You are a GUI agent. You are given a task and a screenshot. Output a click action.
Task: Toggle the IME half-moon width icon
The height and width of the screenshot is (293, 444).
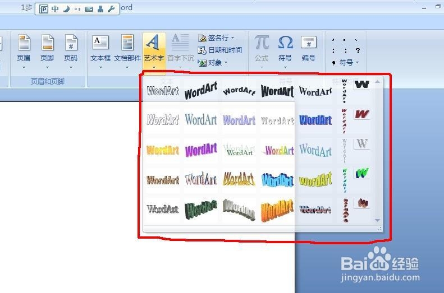click(66, 9)
